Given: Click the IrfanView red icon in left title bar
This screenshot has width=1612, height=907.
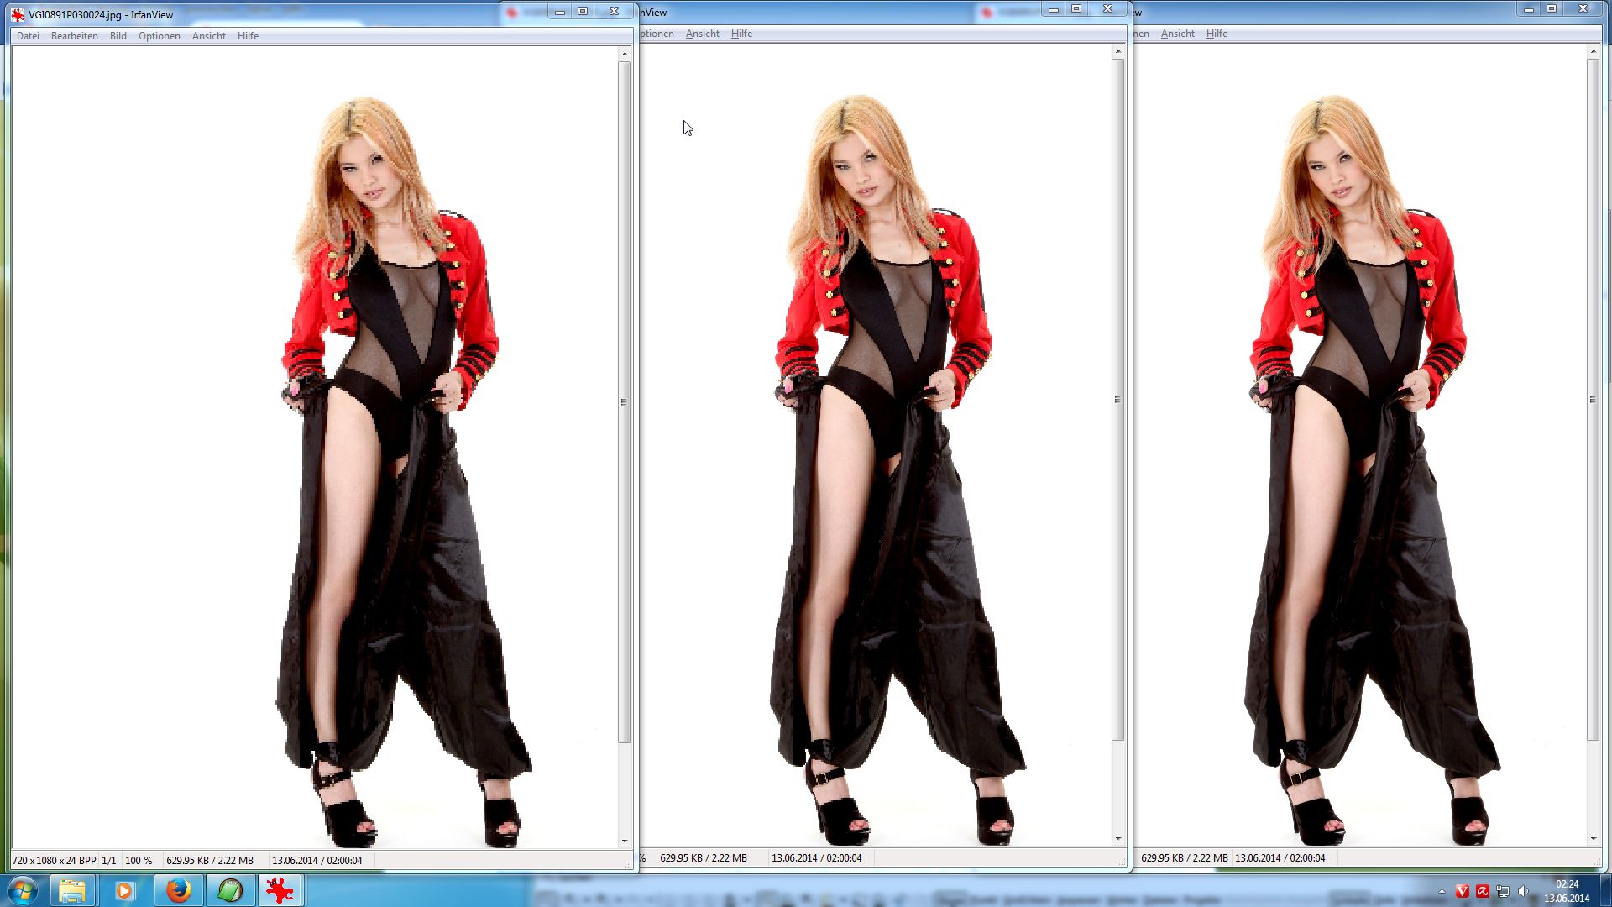Looking at the screenshot, I should click(x=18, y=15).
